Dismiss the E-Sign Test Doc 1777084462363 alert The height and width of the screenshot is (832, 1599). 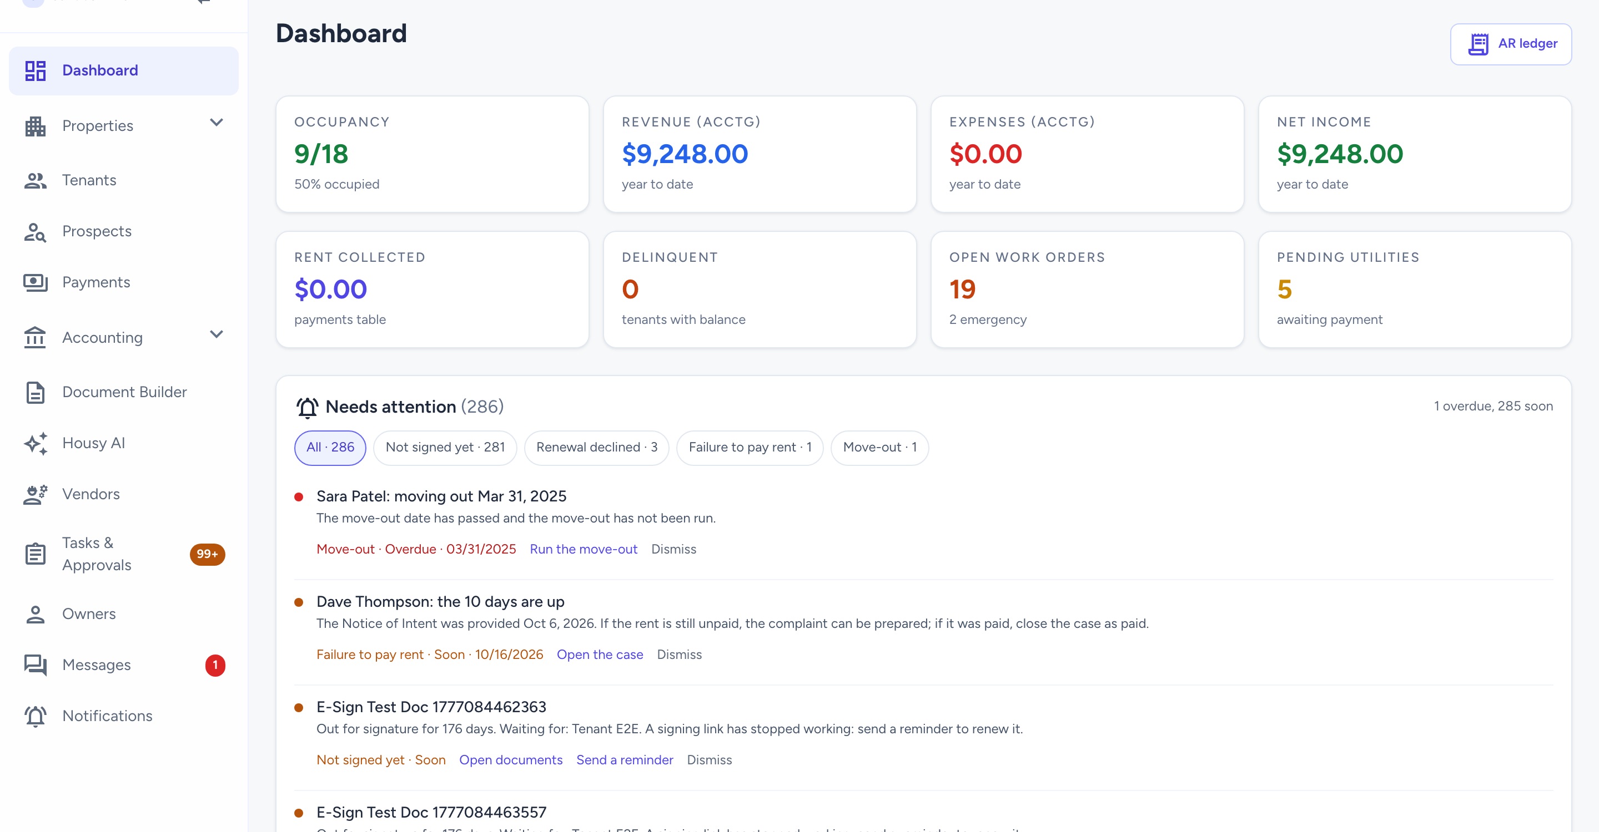(710, 760)
